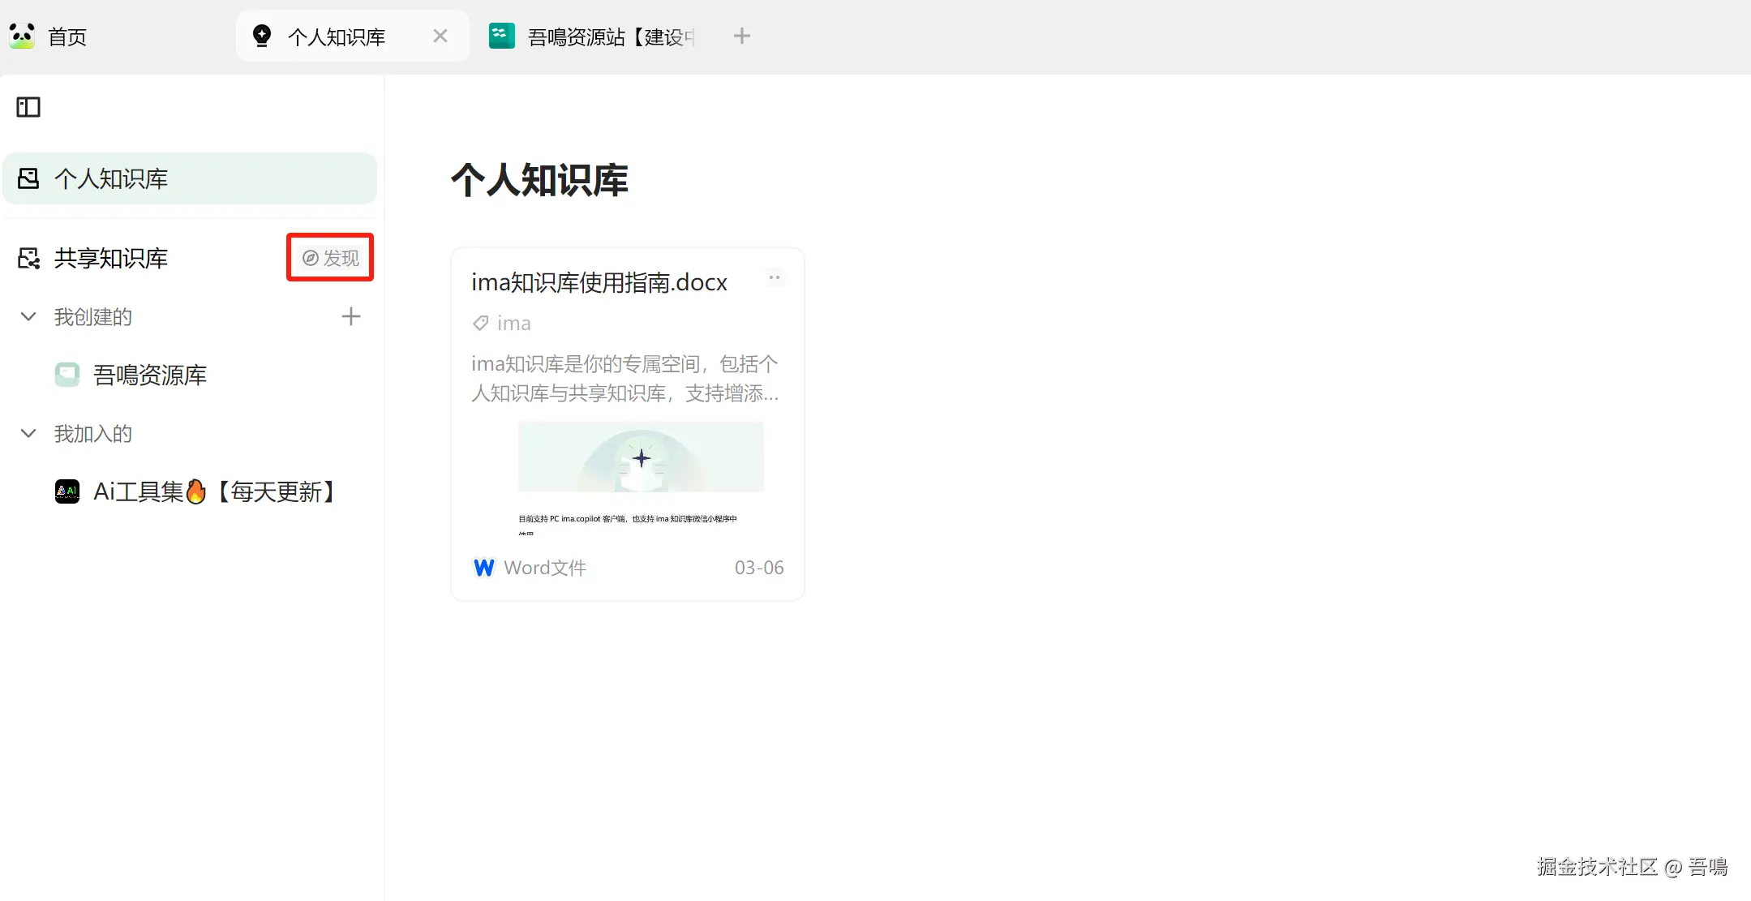Collapse the 我创建的 section chevron

[28, 316]
